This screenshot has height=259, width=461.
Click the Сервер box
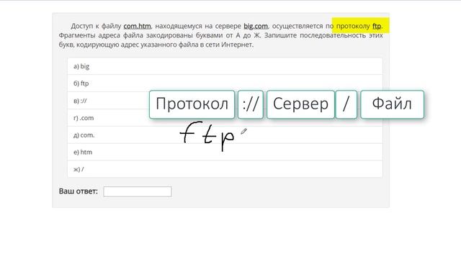tap(300, 104)
